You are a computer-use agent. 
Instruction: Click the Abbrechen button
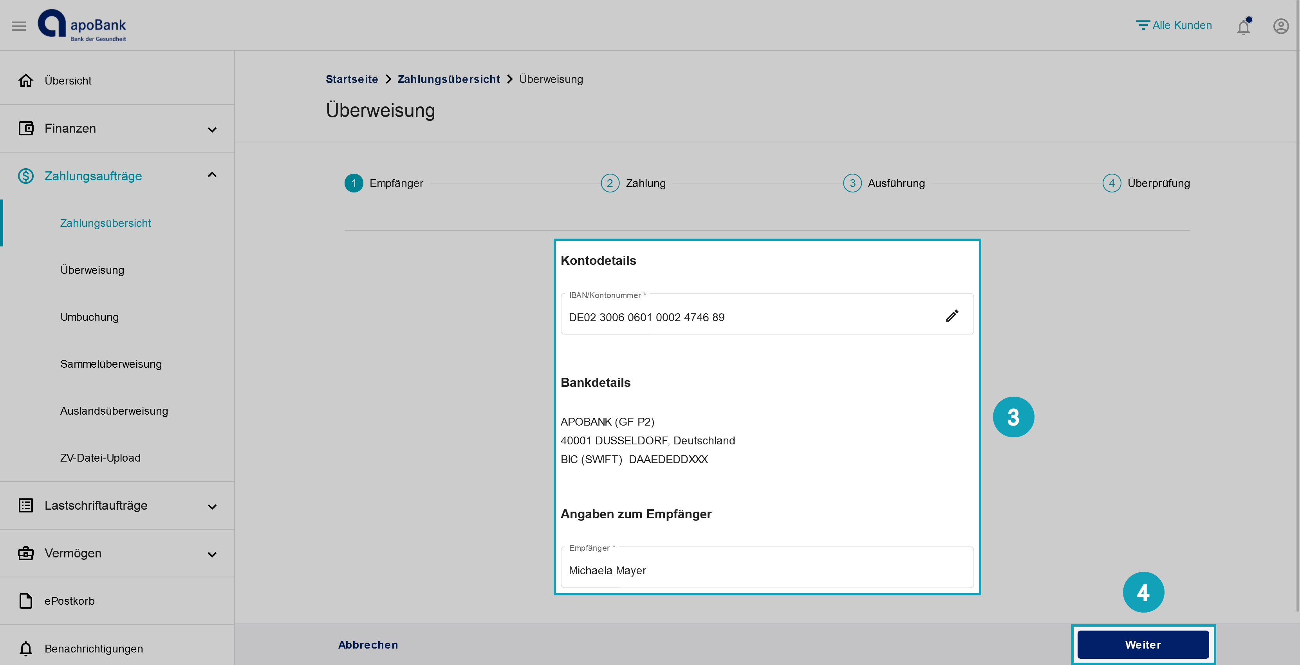(368, 645)
